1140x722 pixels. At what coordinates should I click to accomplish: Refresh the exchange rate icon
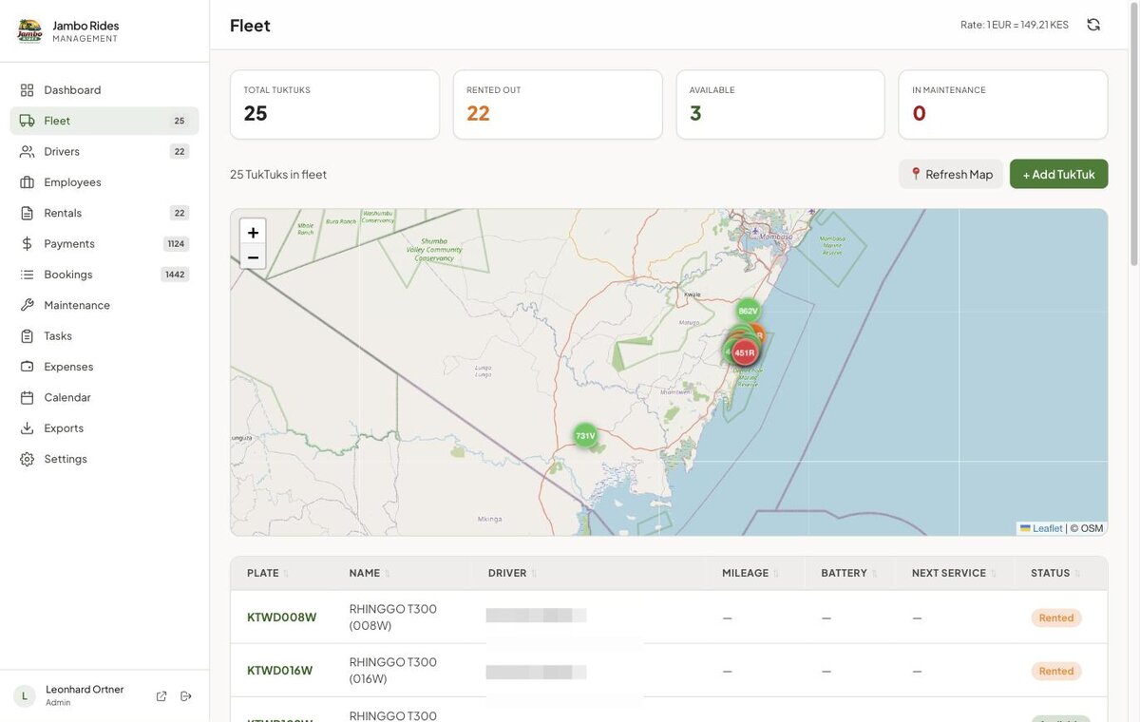[x=1093, y=25]
